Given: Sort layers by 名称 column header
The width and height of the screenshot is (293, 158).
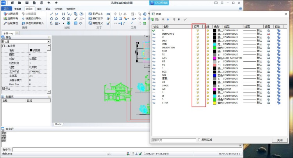Looking at the screenshot, I should [177, 27].
